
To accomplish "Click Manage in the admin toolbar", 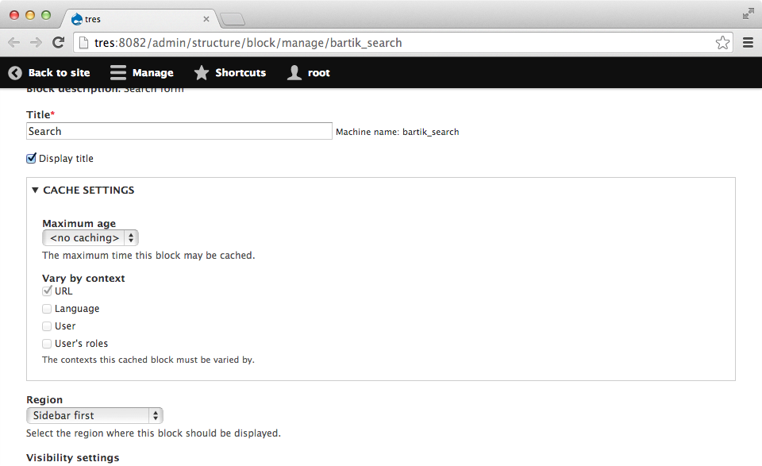I will click(151, 72).
